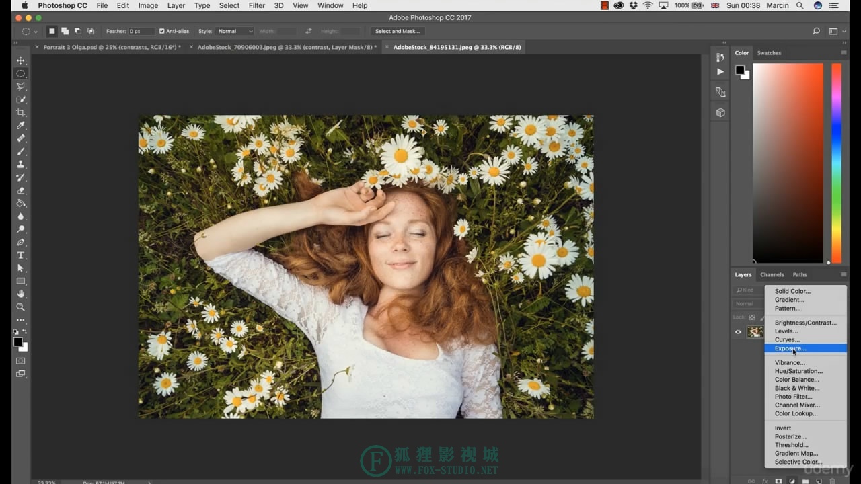Toggle Subtract from selection mode
This screenshot has height=484, width=861.
click(x=78, y=31)
